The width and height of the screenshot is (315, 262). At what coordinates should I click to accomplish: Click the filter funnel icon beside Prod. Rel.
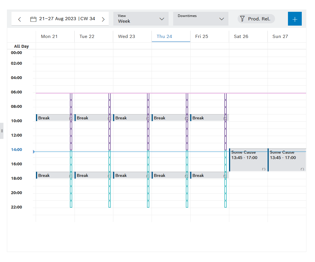click(243, 18)
